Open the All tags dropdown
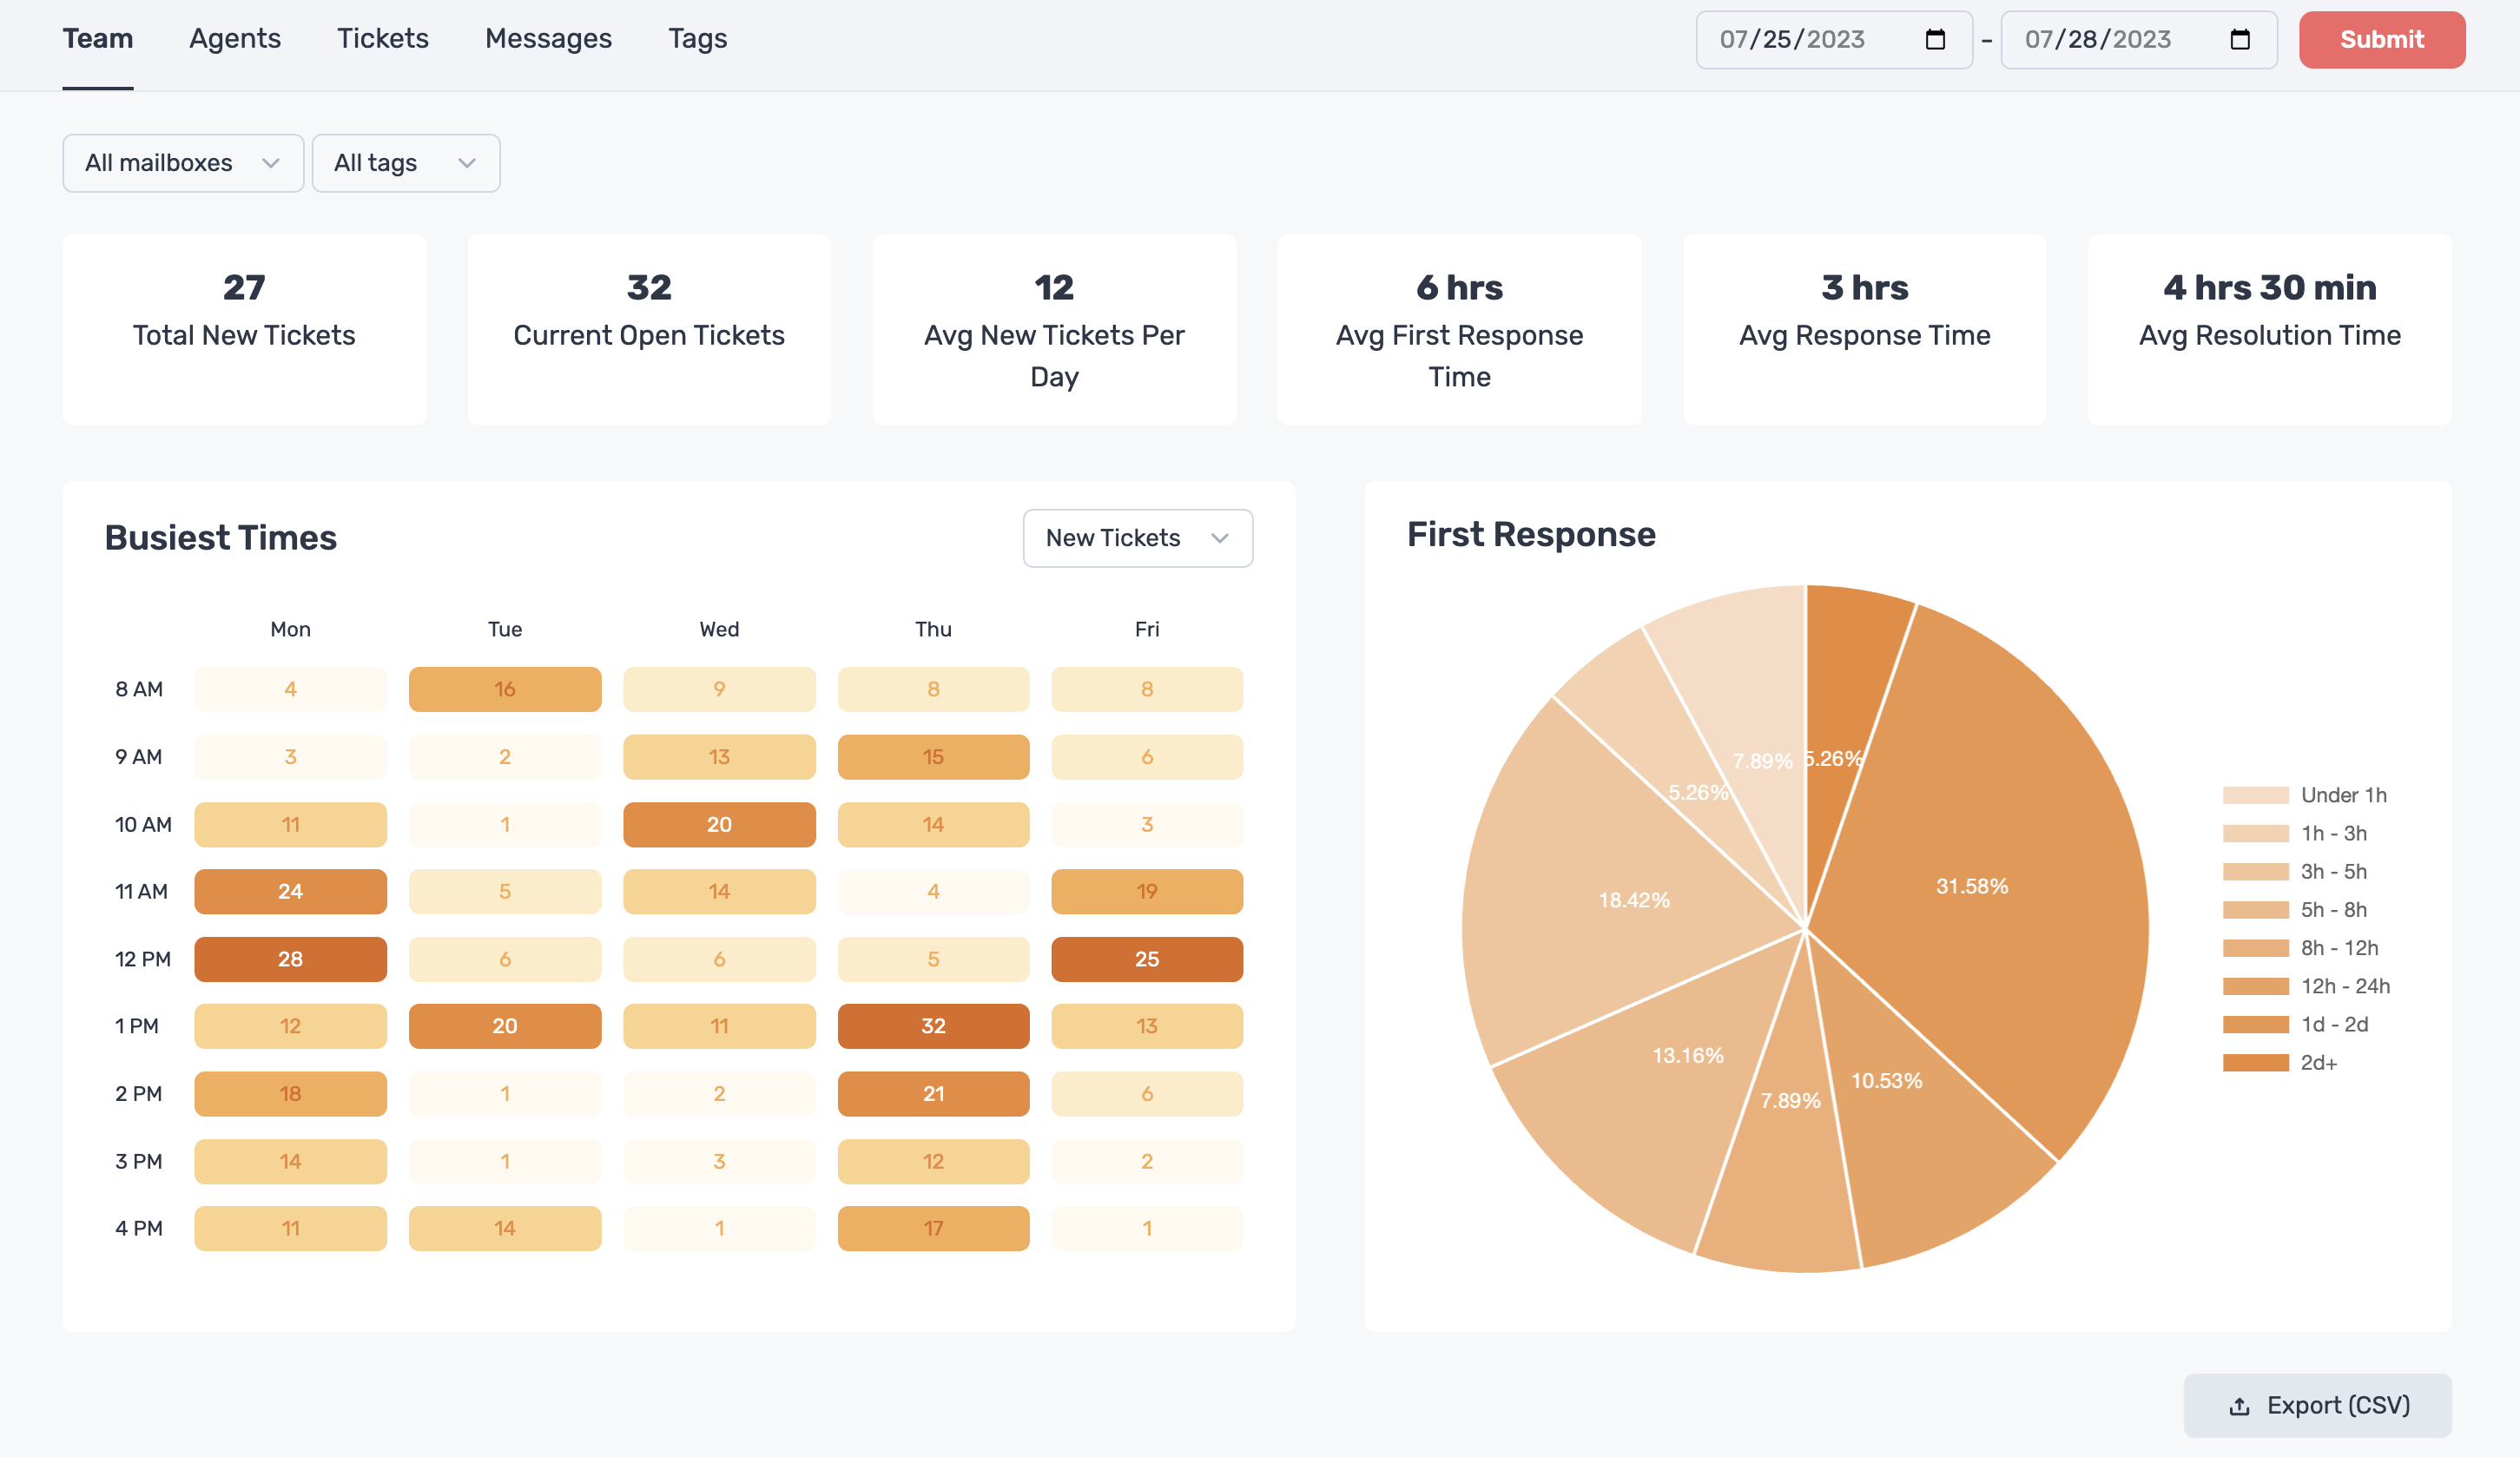This screenshot has height=1457, width=2520. point(405,162)
